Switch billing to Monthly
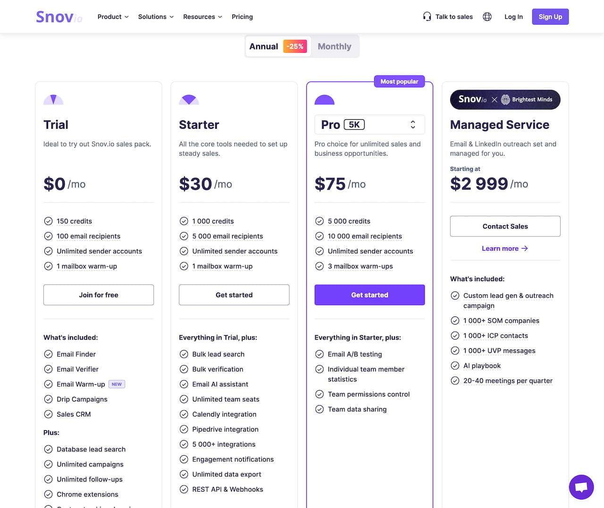Screen dimensions: 604x508 click(x=334, y=46)
